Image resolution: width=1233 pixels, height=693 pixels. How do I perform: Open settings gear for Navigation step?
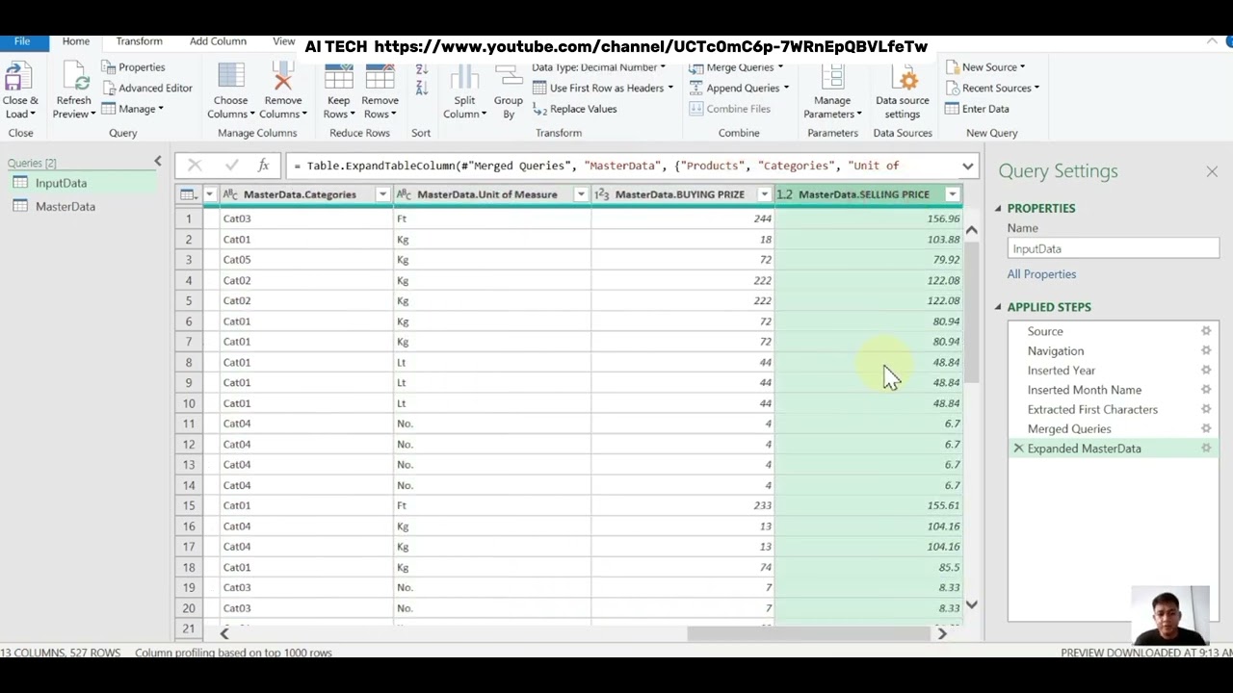click(1206, 351)
